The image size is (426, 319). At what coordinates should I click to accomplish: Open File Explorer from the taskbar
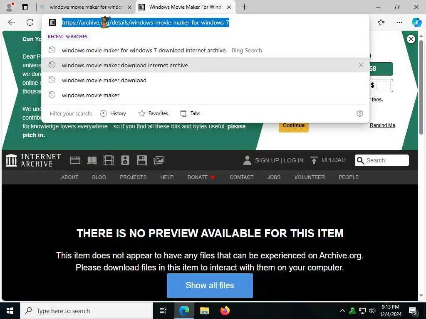(205, 311)
